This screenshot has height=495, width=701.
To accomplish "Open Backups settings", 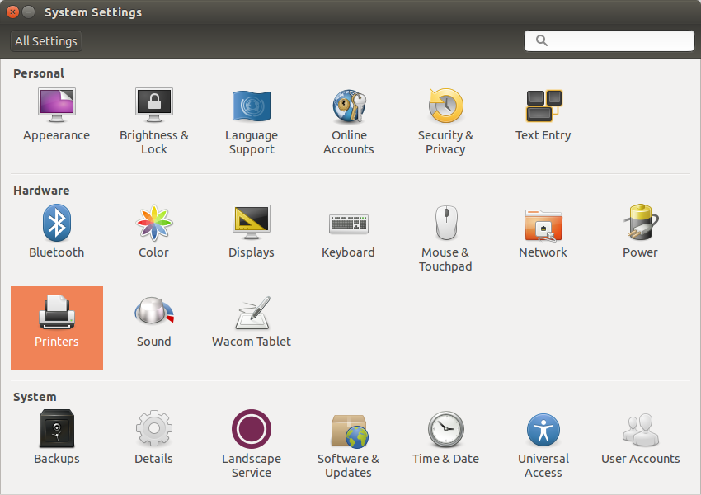I will tap(56, 437).
